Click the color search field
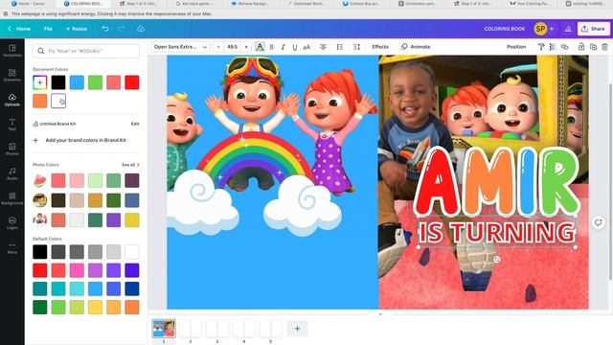613x345 pixels. pos(86,51)
